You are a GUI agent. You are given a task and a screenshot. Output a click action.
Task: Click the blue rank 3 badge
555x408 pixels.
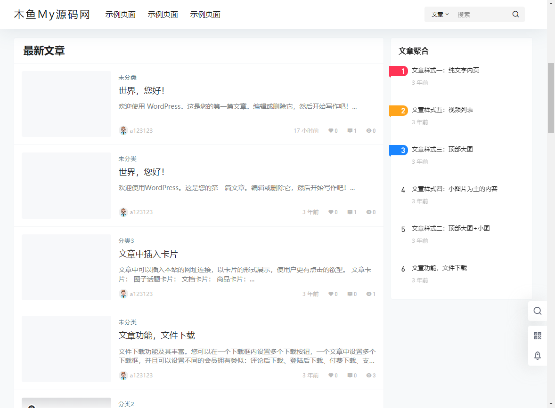tap(399, 150)
